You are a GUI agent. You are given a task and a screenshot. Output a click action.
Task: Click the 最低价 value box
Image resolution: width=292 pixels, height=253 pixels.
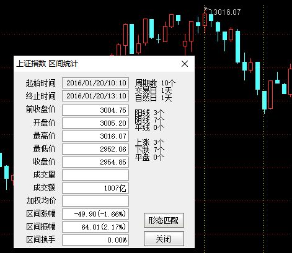point(95,149)
